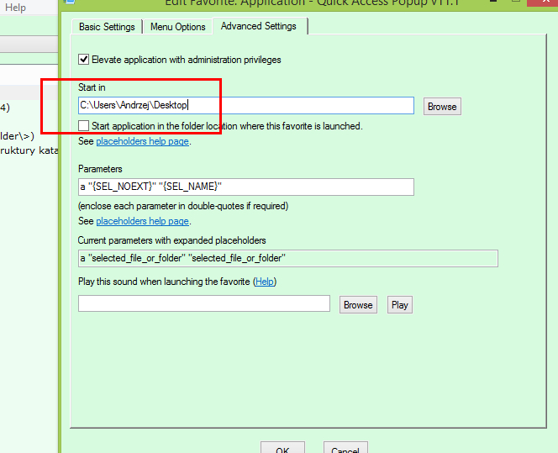This screenshot has height=453, width=558.
Task: Click the sound file path field
Action: 204,303
